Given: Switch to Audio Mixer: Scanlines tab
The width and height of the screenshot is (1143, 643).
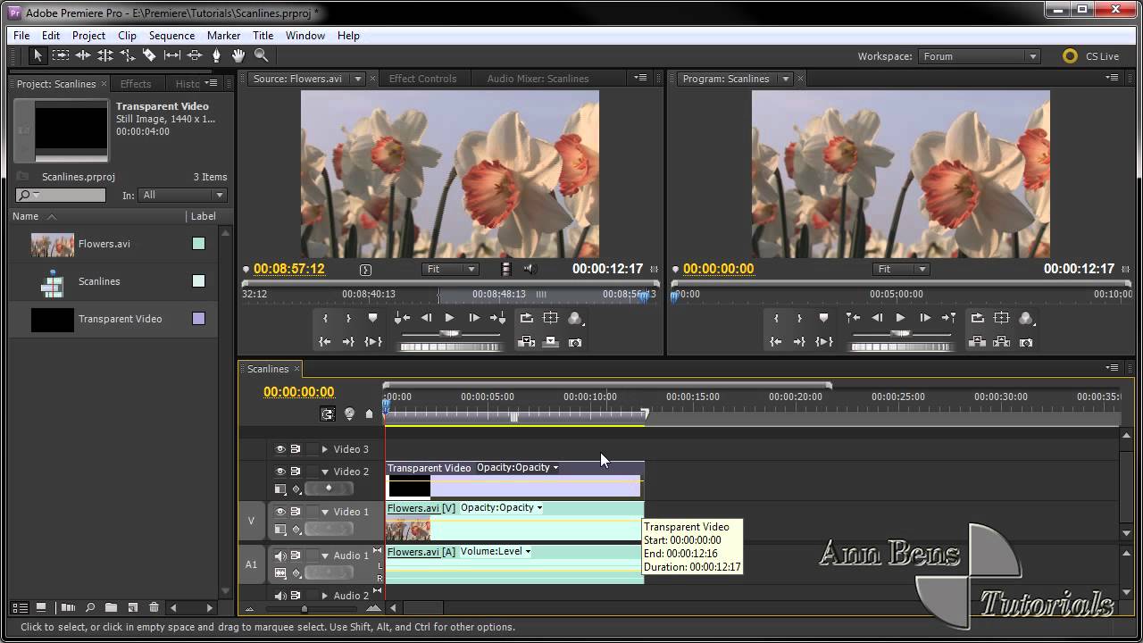Looking at the screenshot, I should 538,79.
